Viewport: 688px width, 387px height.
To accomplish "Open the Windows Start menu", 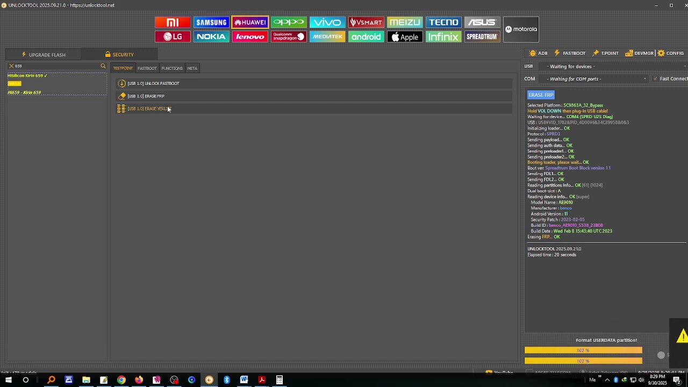I will tap(9, 380).
